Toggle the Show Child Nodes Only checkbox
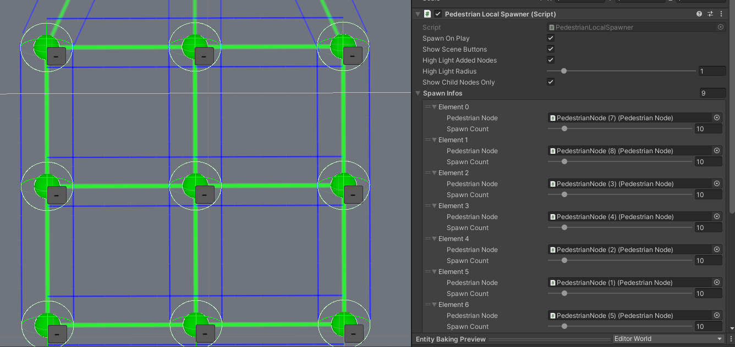This screenshot has height=347, width=735. [x=551, y=82]
